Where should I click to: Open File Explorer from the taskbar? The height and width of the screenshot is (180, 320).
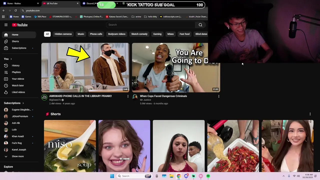pyautogui.click(x=171, y=176)
